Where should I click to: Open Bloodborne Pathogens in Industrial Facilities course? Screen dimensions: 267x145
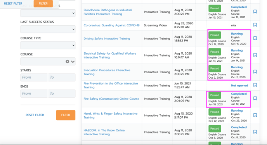pyautogui.click(x=108, y=12)
